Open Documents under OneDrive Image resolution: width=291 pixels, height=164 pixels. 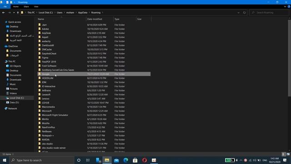pyautogui.click(x=15, y=51)
